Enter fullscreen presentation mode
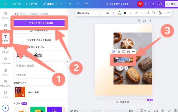The height and width of the screenshot is (112, 178). point(169,111)
